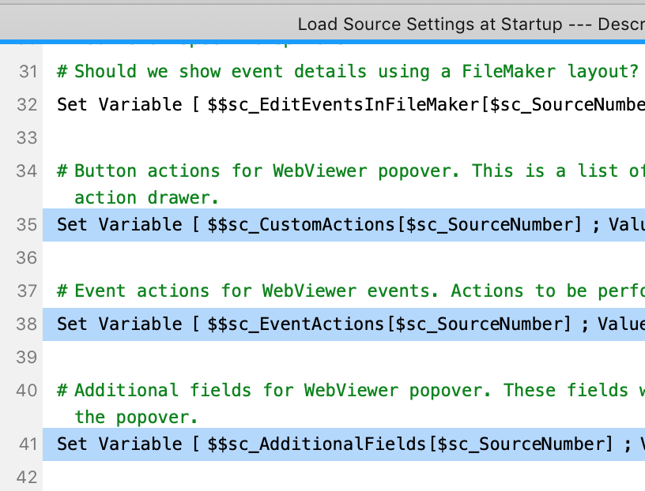The width and height of the screenshot is (645, 491).
Task: Click line number 32 in gutter
Action: click(x=27, y=105)
